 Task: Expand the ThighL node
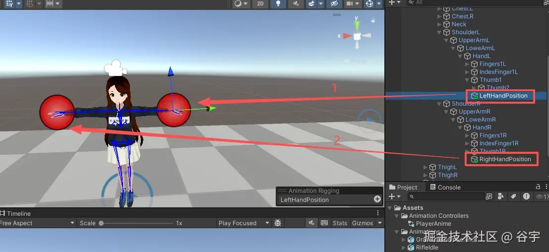click(426, 168)
